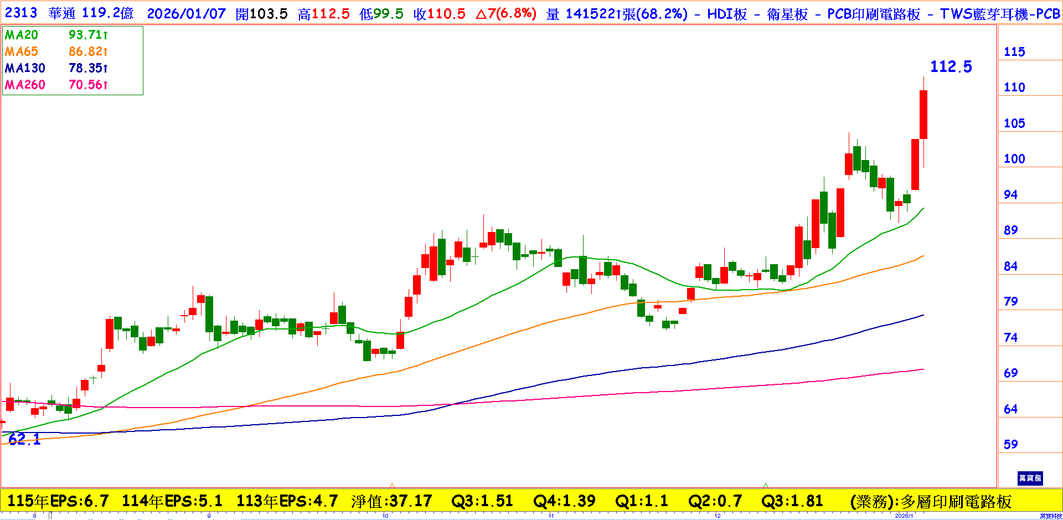Click the HDI板 category tag
Image resolution: width=1063 pixels, height=520 pixels.
point(727,14)
